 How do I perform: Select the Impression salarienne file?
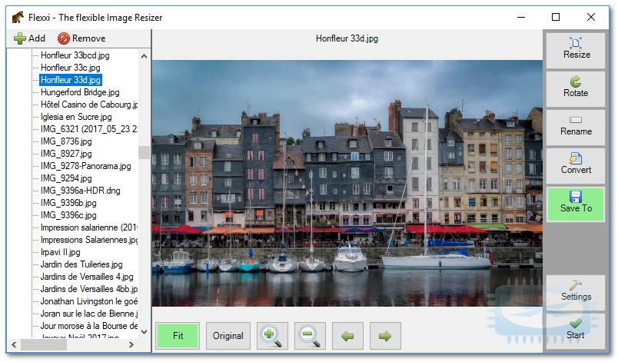pyautogui.click(x=88, y=227)
